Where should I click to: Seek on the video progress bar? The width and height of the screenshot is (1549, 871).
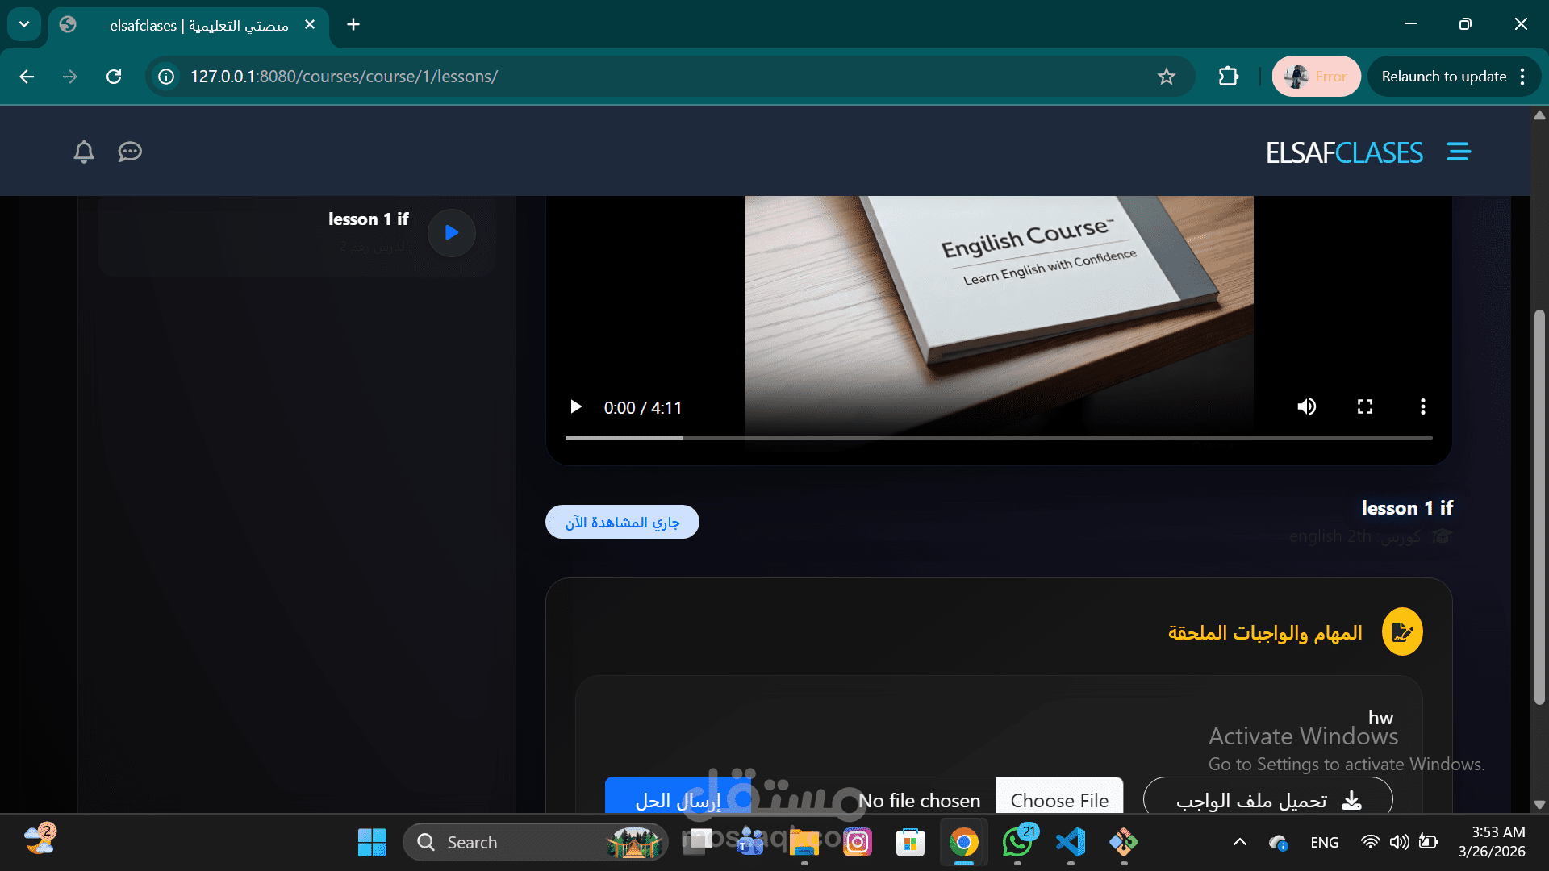click(x=999, y=438)
